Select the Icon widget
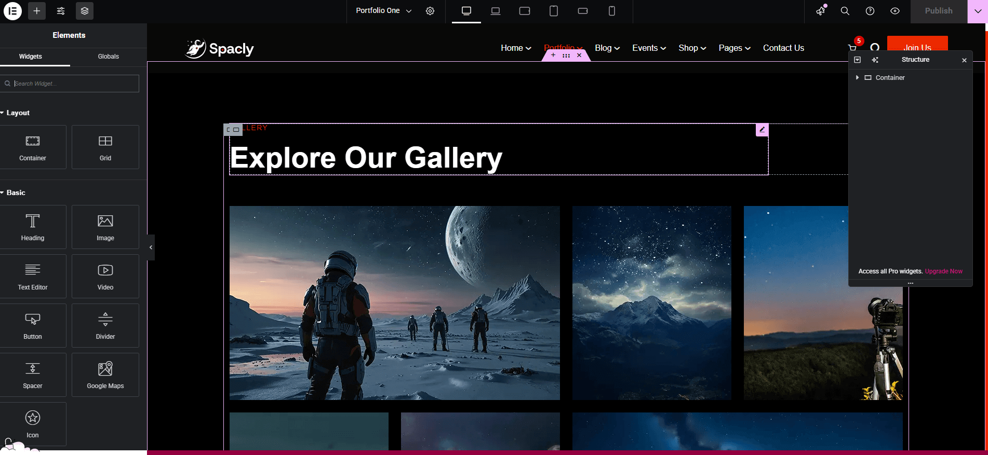Viewport: 988px width, 455px height. [33, 424]
